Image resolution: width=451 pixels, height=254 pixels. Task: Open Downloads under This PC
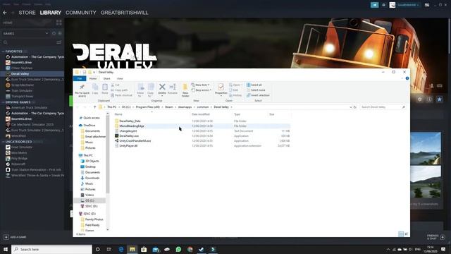(x=92, y=178)
